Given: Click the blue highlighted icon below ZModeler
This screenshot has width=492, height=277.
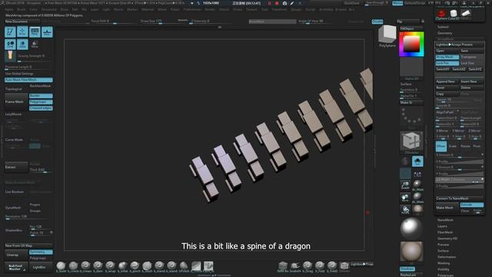Looking at the screenshot, I should 417,162.
